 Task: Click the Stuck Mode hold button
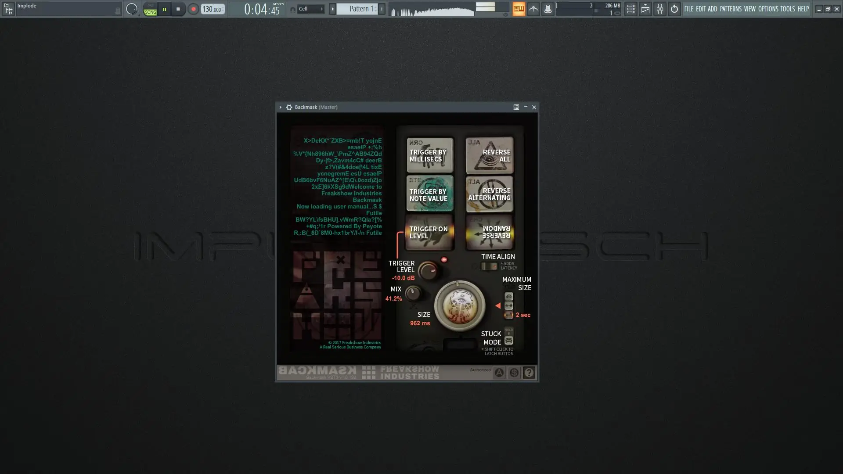tap(508, 332)
